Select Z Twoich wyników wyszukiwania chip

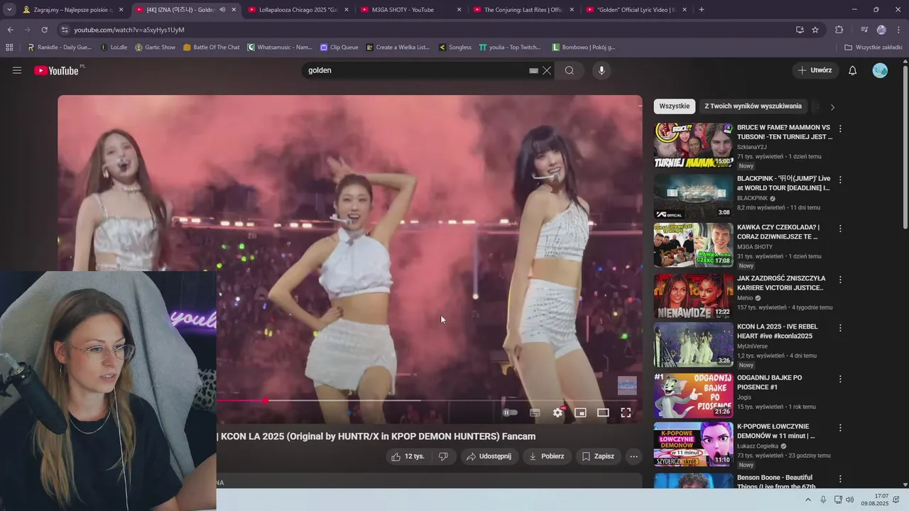753,106
